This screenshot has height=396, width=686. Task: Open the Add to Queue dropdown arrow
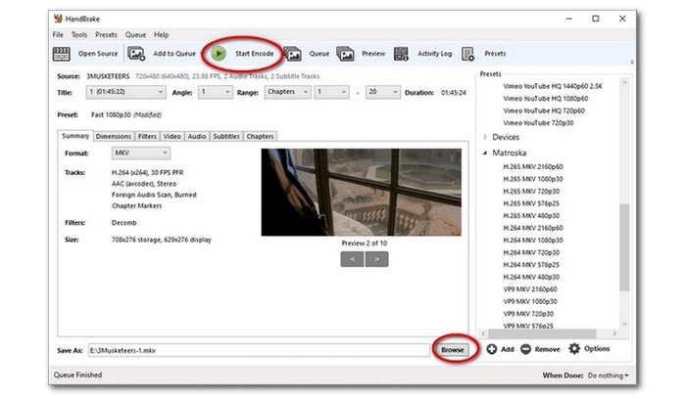click(x=202, y=54)
